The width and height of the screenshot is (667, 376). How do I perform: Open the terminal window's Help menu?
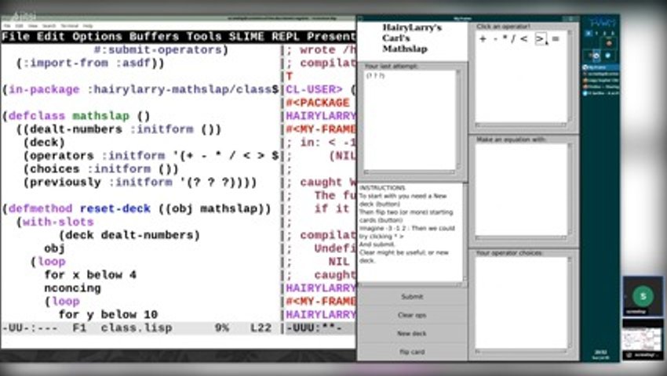[x=88, y=26]
